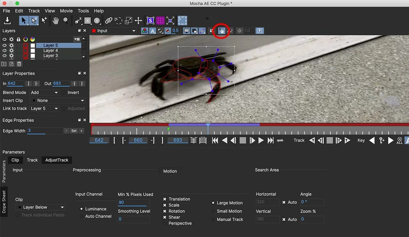Click the delete ALL keyframes button
The image size is (409, 237).
[399, 140]
